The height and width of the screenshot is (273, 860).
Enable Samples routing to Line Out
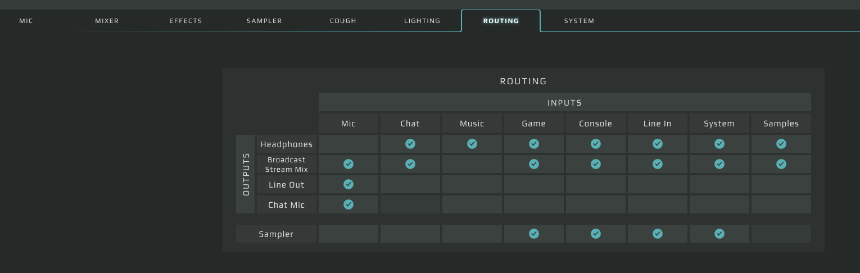(x=781, y=184)
